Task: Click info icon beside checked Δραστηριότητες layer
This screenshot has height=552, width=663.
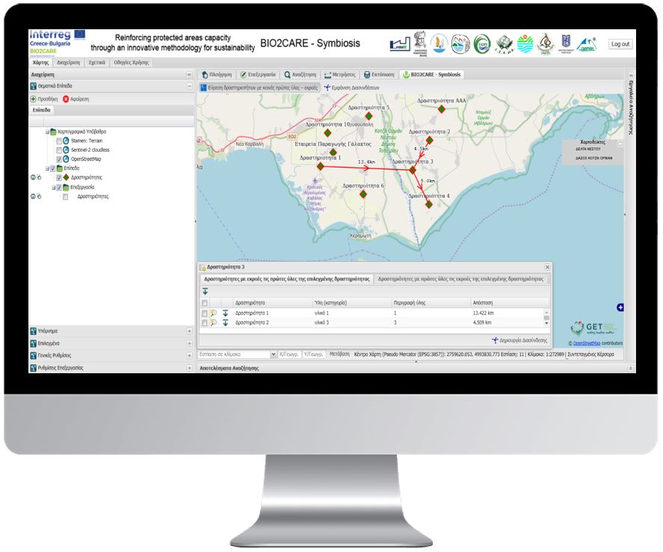Action: point(33,178)
